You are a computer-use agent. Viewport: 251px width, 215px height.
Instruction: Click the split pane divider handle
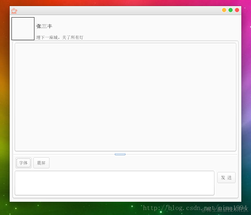click(x=120, y=154)
